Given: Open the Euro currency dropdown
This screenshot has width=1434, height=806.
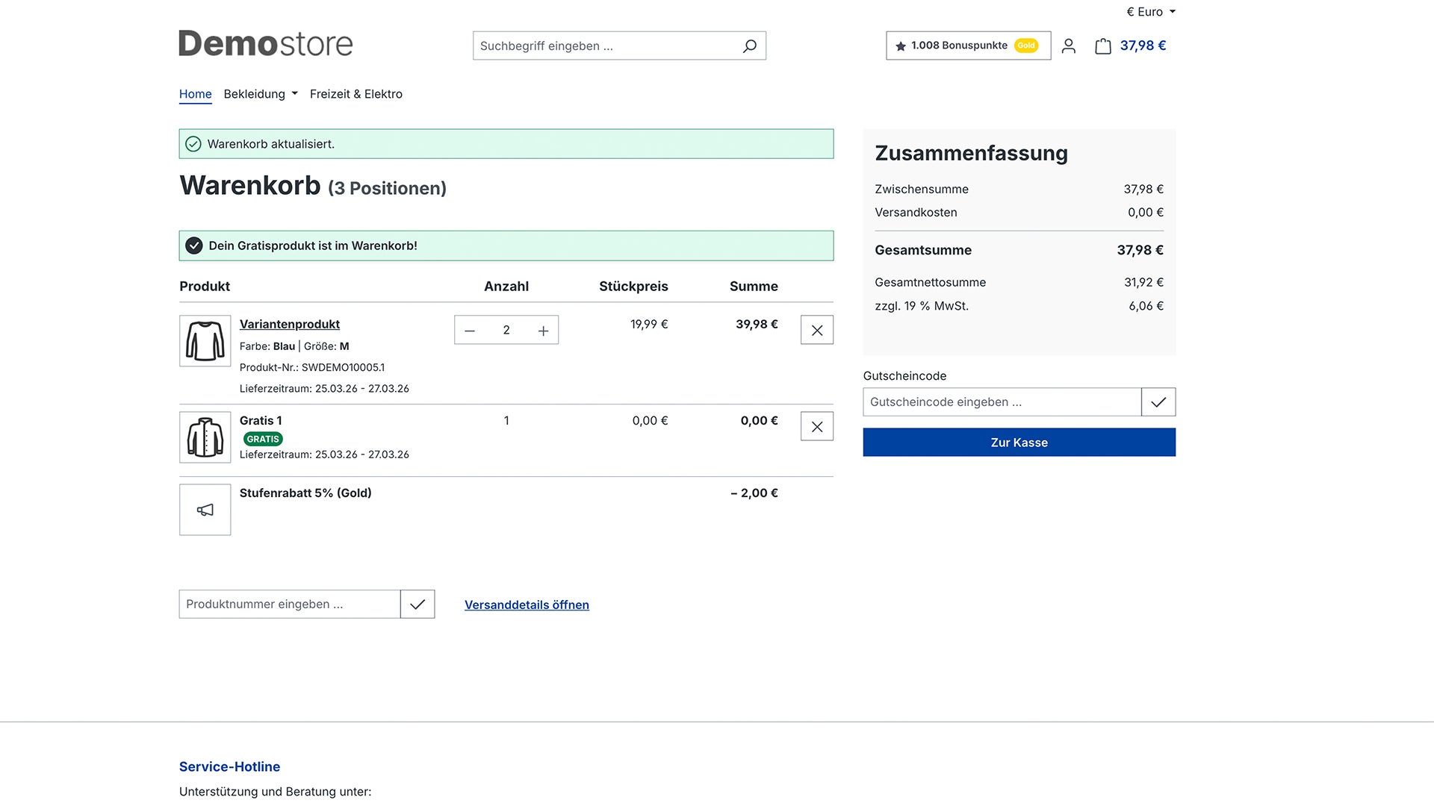Looking at the screenshot, I should [1151, 12].
